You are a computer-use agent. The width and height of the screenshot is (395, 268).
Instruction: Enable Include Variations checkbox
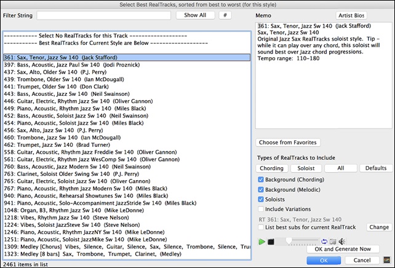click(x=261, y=209)
